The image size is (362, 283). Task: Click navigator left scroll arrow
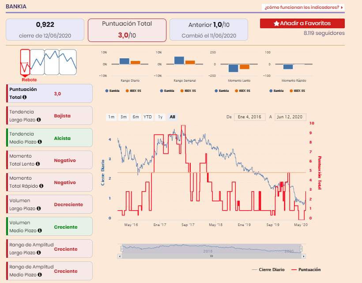pos(120,256)
